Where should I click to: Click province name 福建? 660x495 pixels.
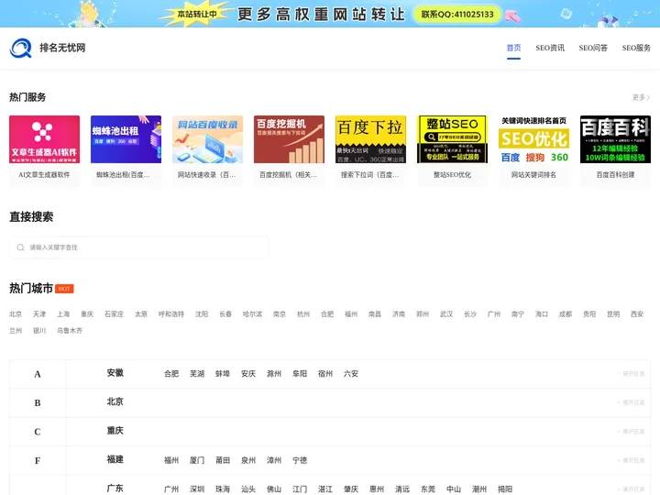pyautogui.click(x=115, y=459)
